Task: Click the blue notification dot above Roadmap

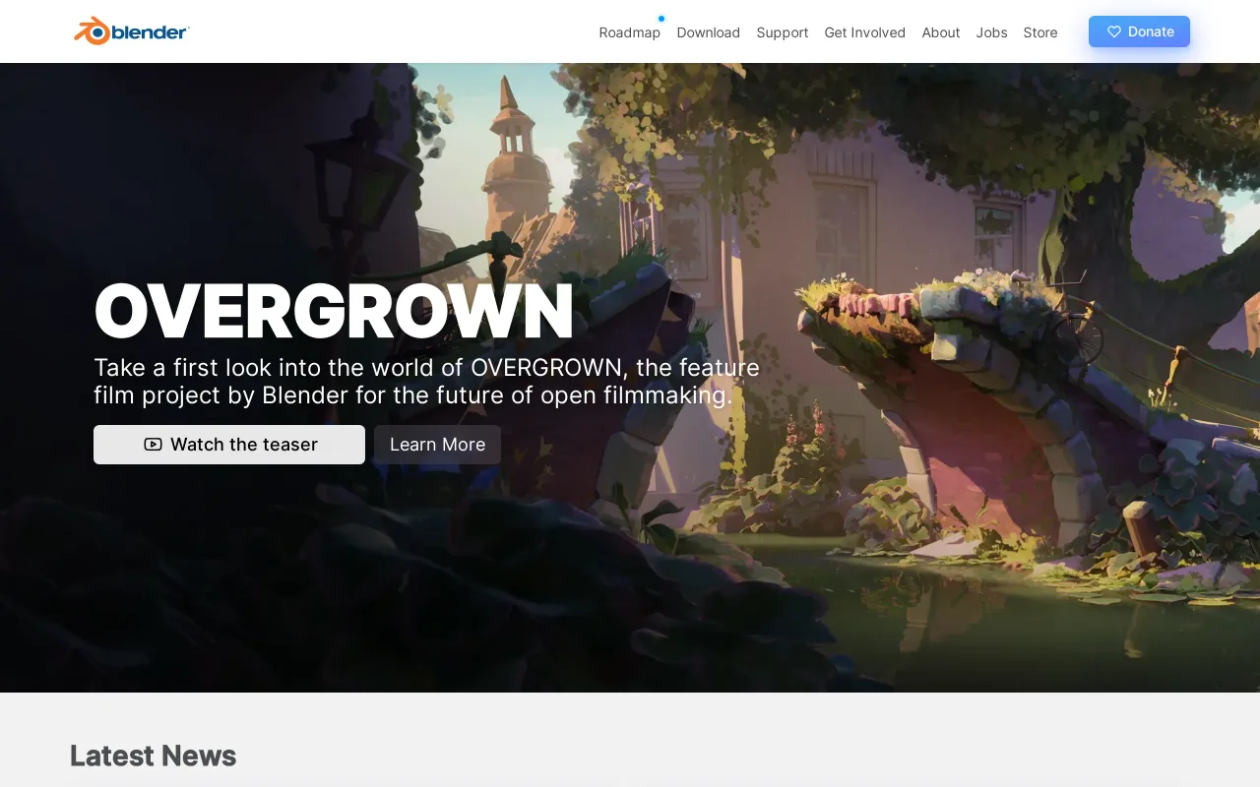Action: coord(661,19)
